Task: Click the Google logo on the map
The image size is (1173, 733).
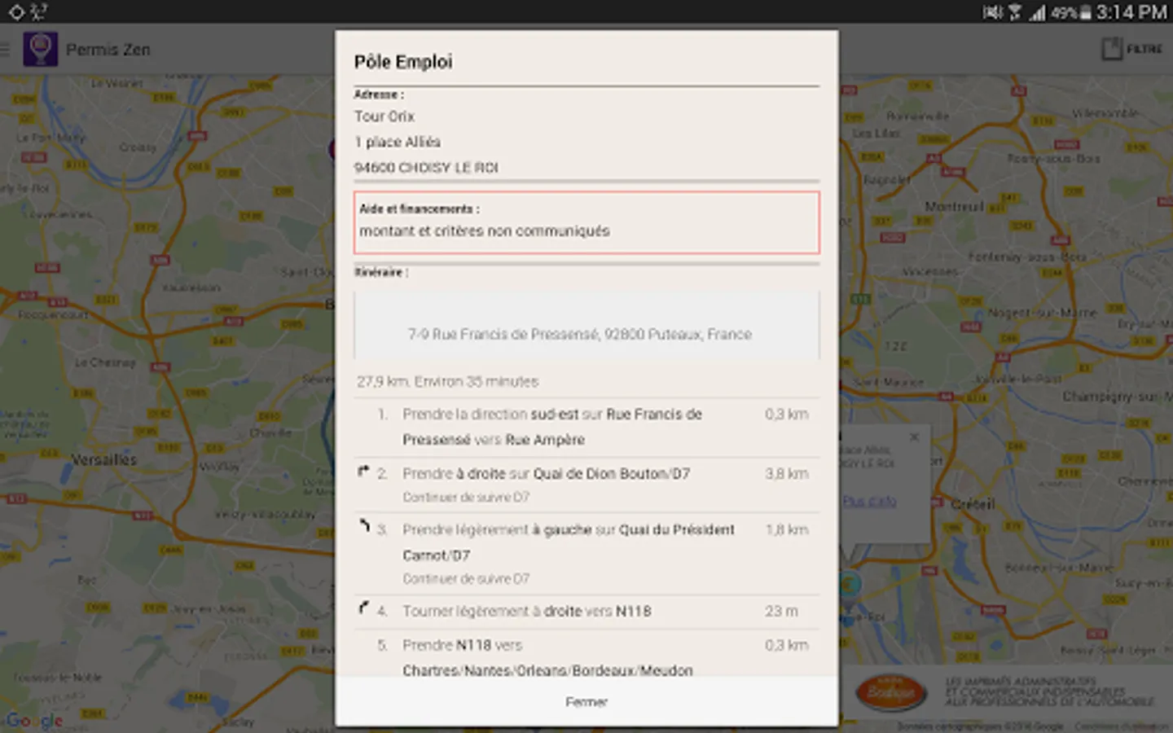Action: pyautogui.click(x=34, y=721)
